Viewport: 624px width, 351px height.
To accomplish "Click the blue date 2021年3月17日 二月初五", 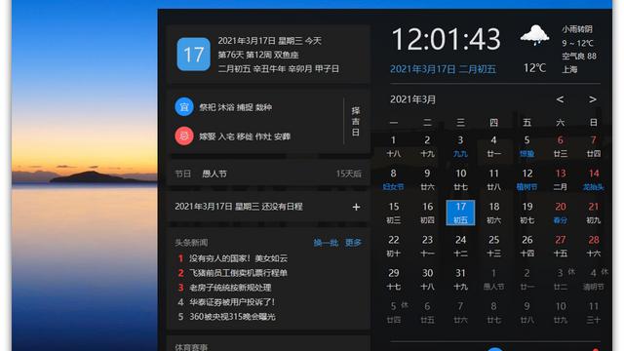I will pos(443,69).
